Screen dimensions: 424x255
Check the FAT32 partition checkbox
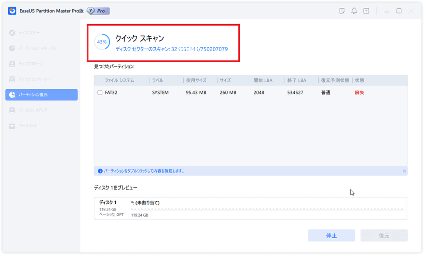pos(100,93)
